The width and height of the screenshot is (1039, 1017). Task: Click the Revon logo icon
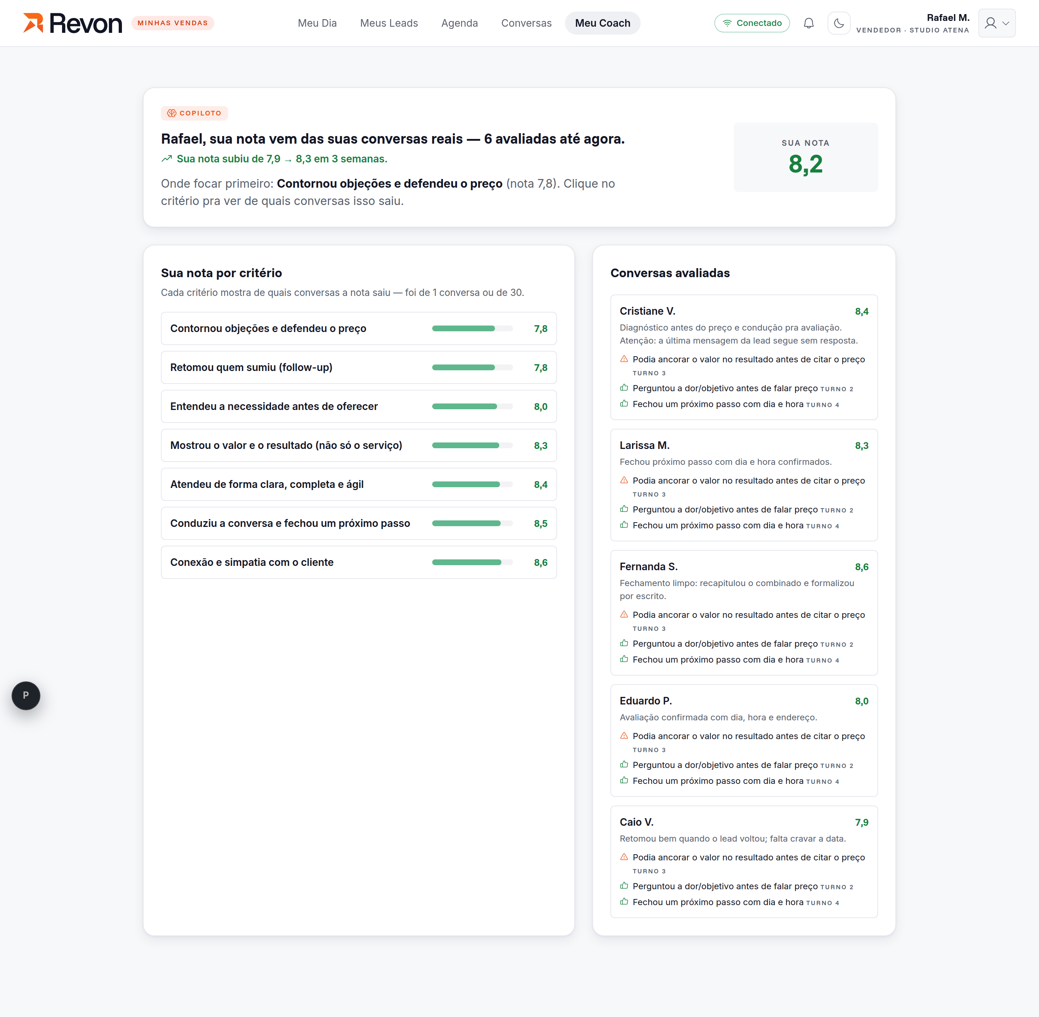click(x=32, y=23)
